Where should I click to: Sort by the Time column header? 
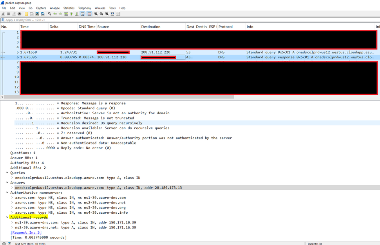click(34, 27)
